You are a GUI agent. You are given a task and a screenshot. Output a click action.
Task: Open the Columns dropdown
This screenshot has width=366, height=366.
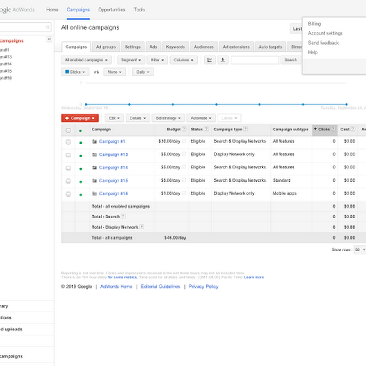click(x=184, y=60)
